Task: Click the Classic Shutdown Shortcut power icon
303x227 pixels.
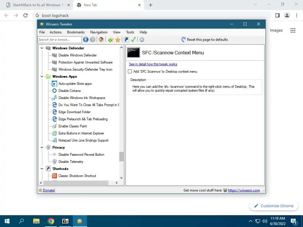Action: 54,176
